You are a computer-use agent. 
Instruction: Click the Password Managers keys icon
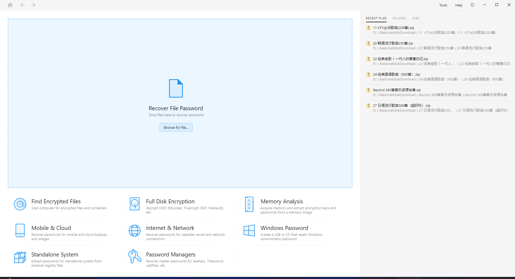tap(135, 256)
